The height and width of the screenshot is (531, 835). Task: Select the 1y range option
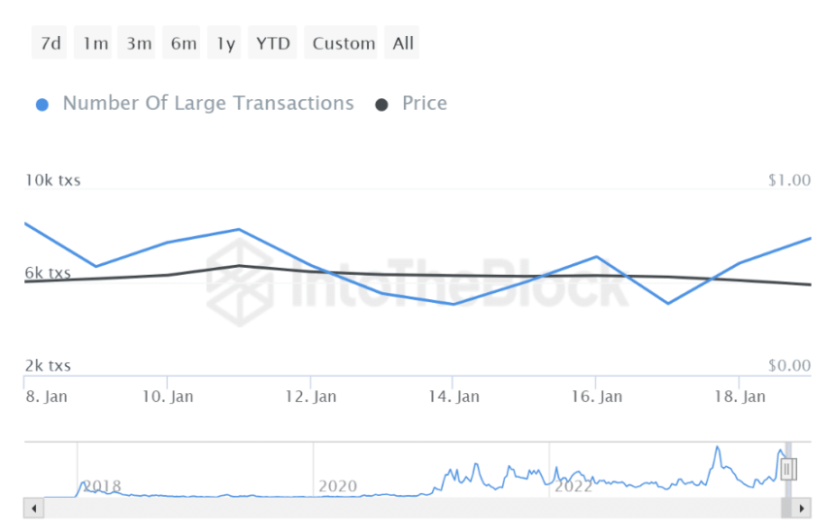click(x=225, y=43)
